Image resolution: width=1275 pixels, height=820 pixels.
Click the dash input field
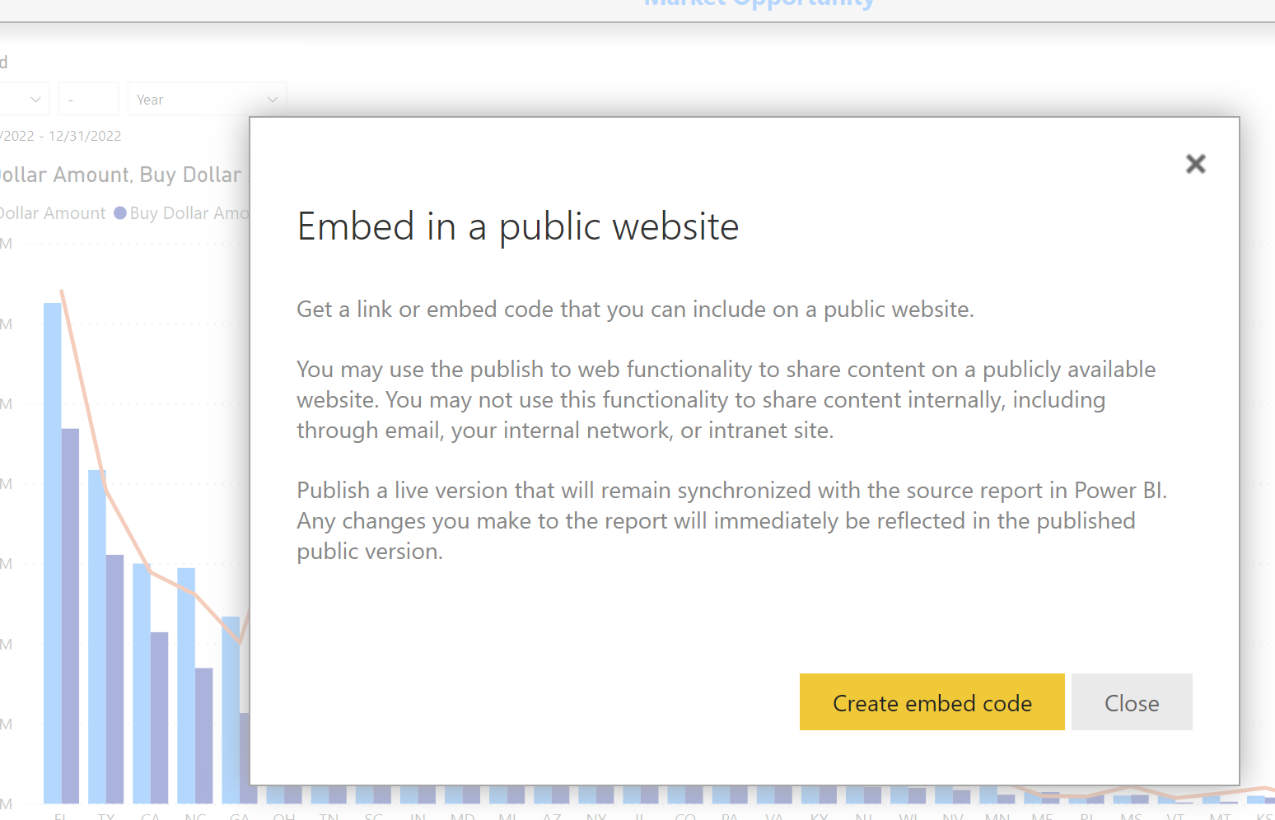pyautogui.click(x=89, y=100)
